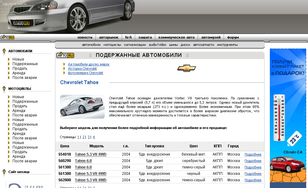This screenshot has width=308, height=188.
Task: Click the $62000 price cell
Action: [x=65, y=180]
